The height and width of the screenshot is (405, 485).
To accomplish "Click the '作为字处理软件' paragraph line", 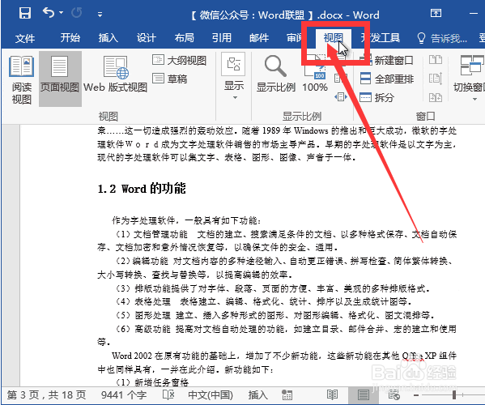I will [x=186, y=220].
